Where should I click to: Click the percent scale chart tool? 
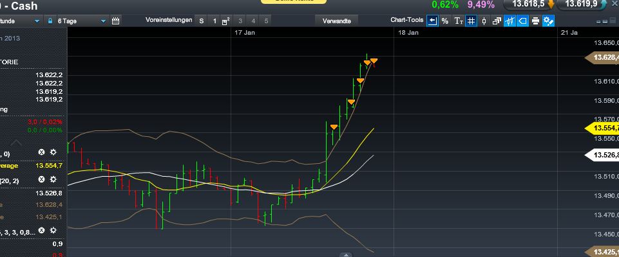click(445, 21)
